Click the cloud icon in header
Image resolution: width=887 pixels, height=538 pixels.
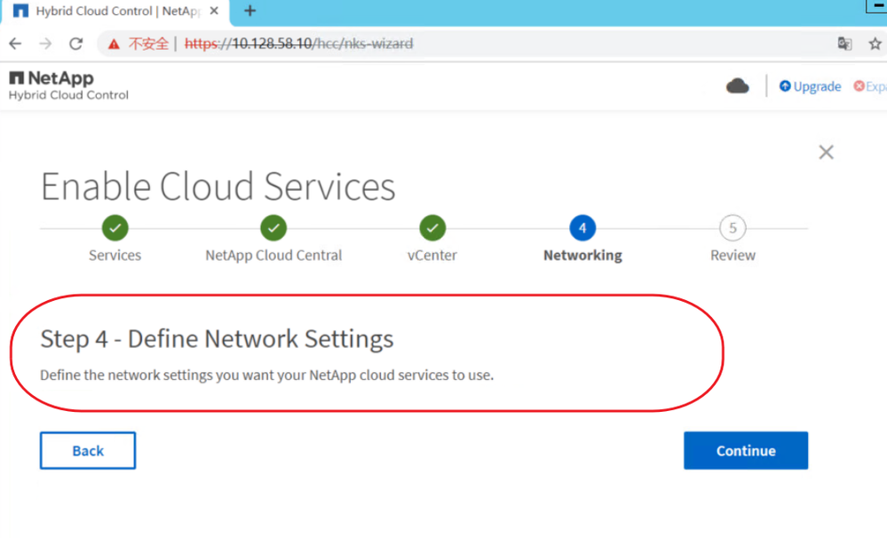point(738,86)
